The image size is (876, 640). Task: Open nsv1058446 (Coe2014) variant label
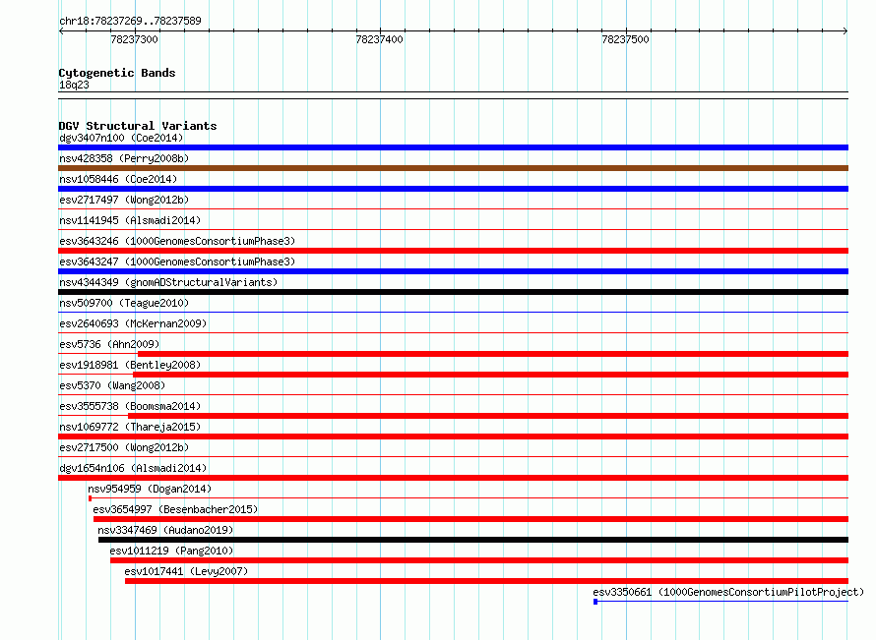[x=118, y=179]
